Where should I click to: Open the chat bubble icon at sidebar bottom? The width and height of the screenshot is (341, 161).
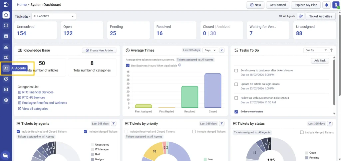(5, 156)
